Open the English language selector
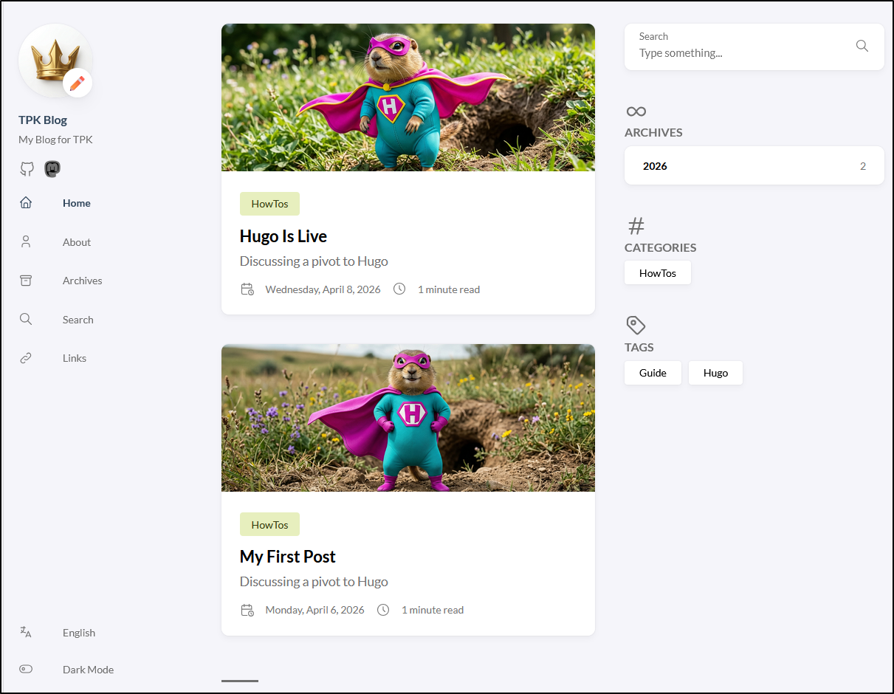 (x=78, y=633)
